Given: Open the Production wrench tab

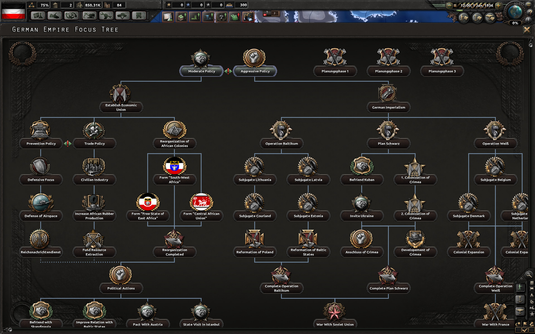Looking at the screenshot, I should [x=106, y=16].
